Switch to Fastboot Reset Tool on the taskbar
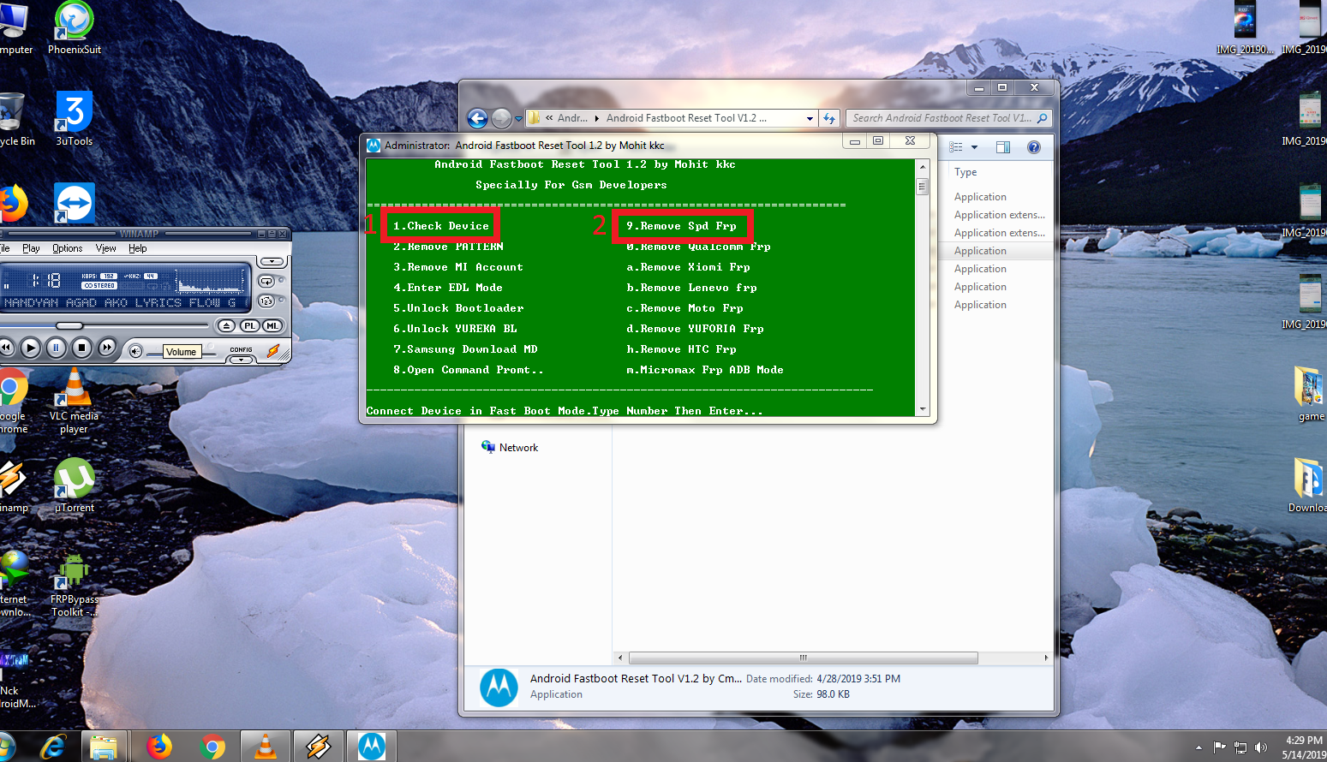 pos(372,747)
